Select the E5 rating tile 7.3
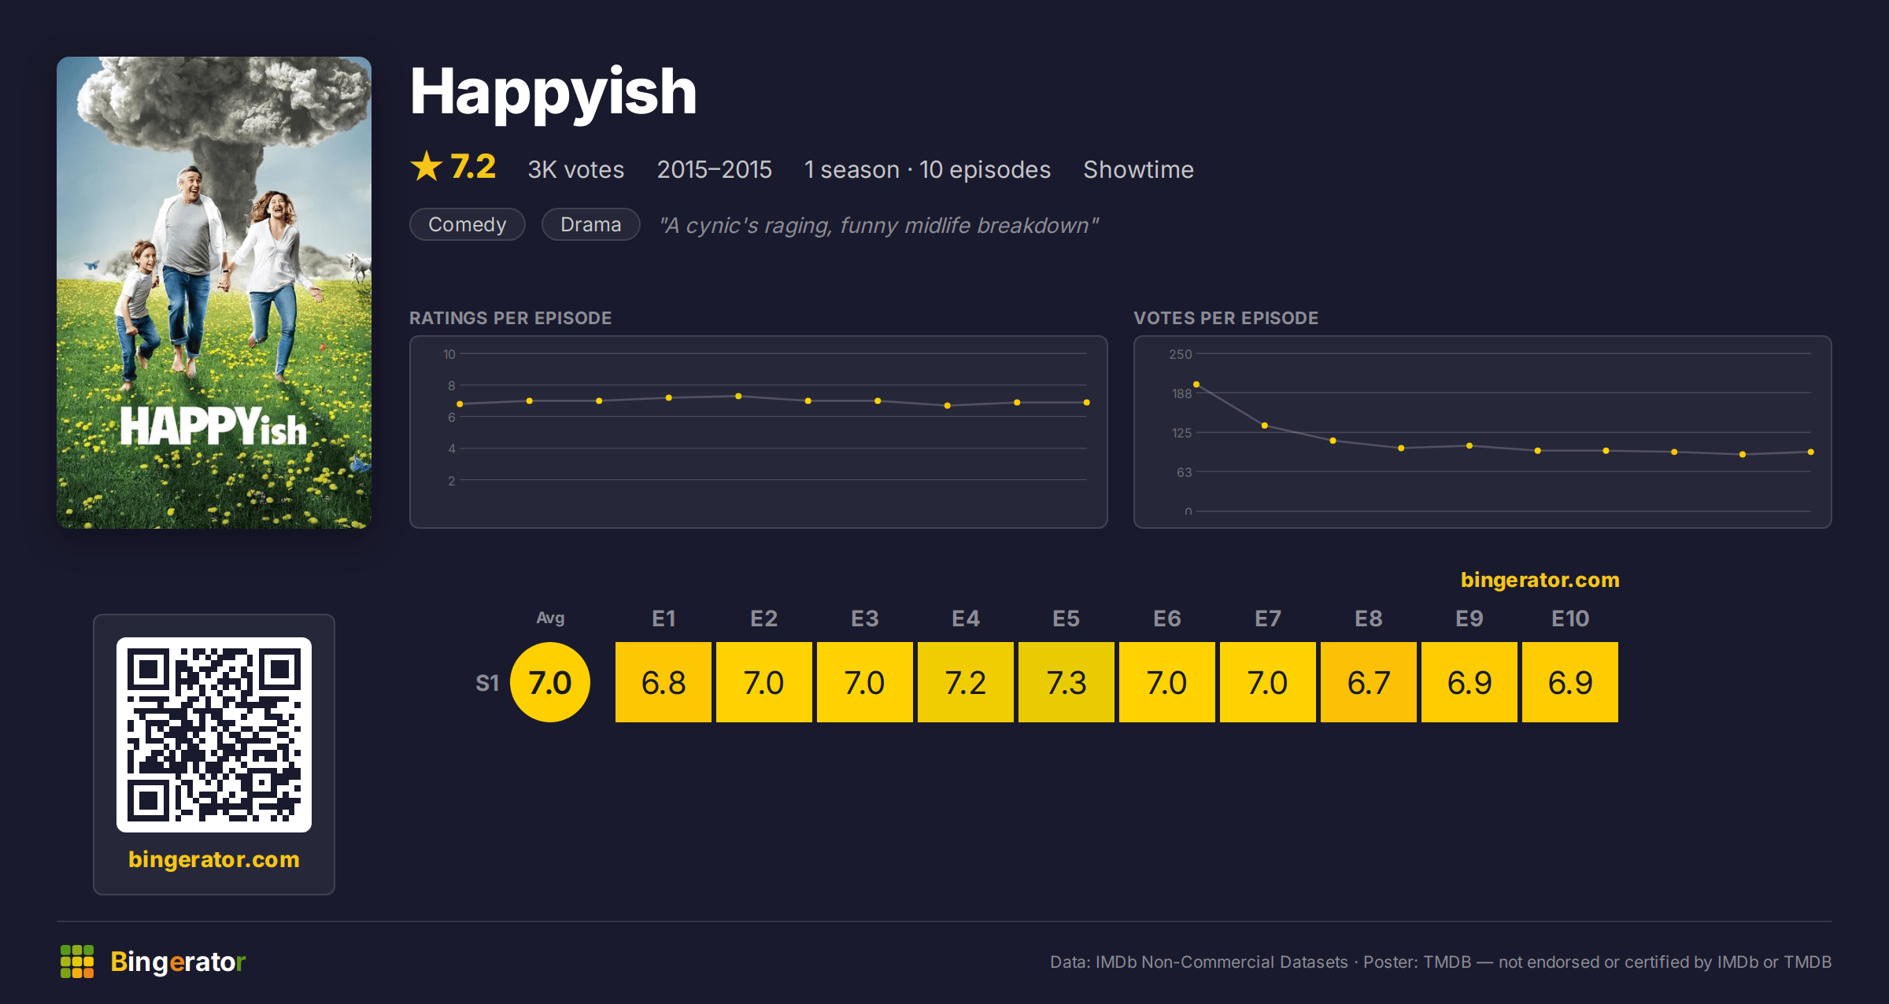The width and height of the screenshot is (1889, 1004). [1066, 682]
